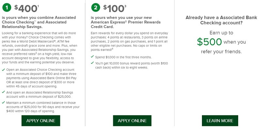Click footnote 2 after preferred rates

[36, 53]
